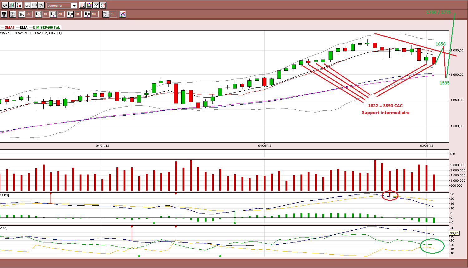The width and height of the screenshot is (468, 268).
Task: Enable logarithmic scale with LOG button
Action: click(x=27, y=5)
